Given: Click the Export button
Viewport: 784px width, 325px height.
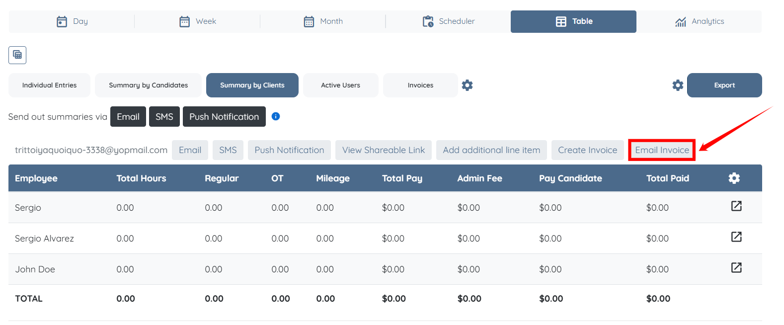Looking at the screenshot, I should tap(724, 85).
